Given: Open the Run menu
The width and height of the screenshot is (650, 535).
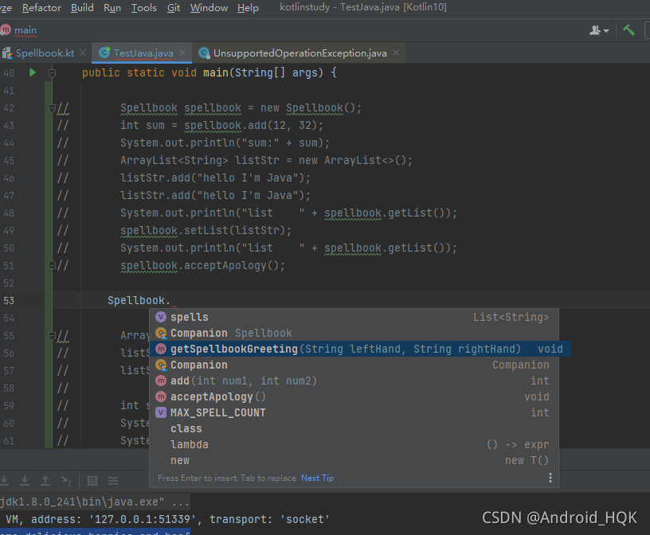Looking at the screenshot, I should (112, 8).
